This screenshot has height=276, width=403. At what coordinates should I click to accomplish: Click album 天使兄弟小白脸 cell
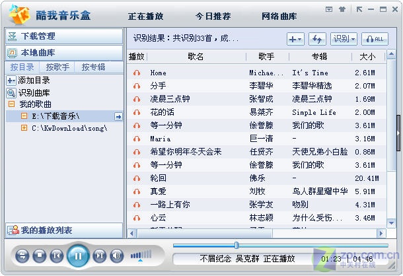coord(320,152)
